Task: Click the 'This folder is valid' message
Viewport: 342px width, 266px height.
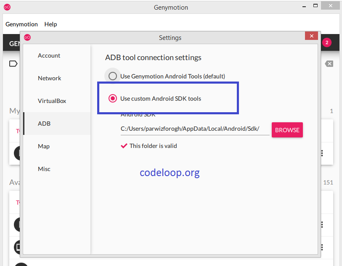Action: click(x=153, y=146)
